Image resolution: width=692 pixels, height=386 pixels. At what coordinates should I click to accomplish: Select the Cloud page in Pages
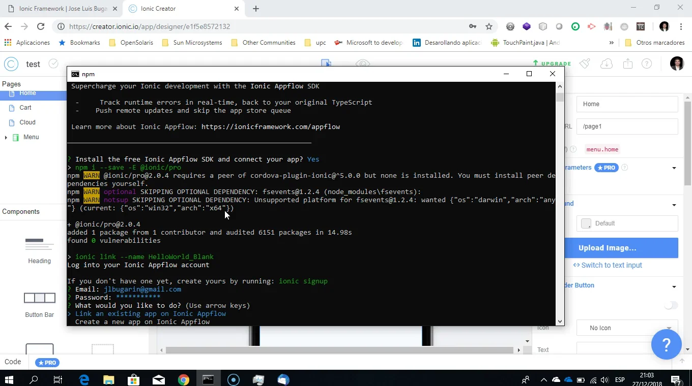point(27,122)
